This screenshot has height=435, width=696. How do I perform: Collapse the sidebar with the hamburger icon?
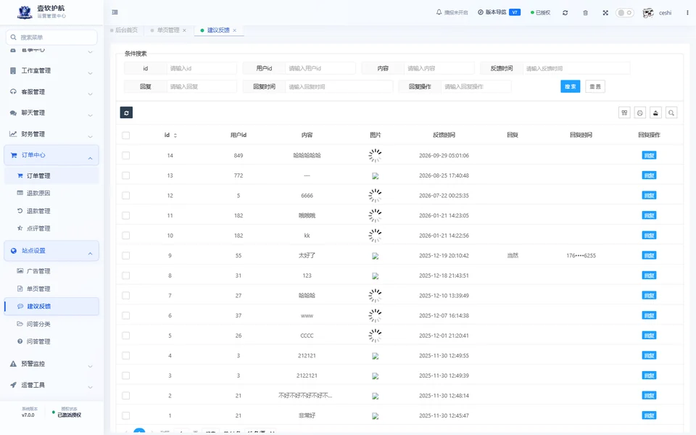pyautogui.click(x=115, y=12)
